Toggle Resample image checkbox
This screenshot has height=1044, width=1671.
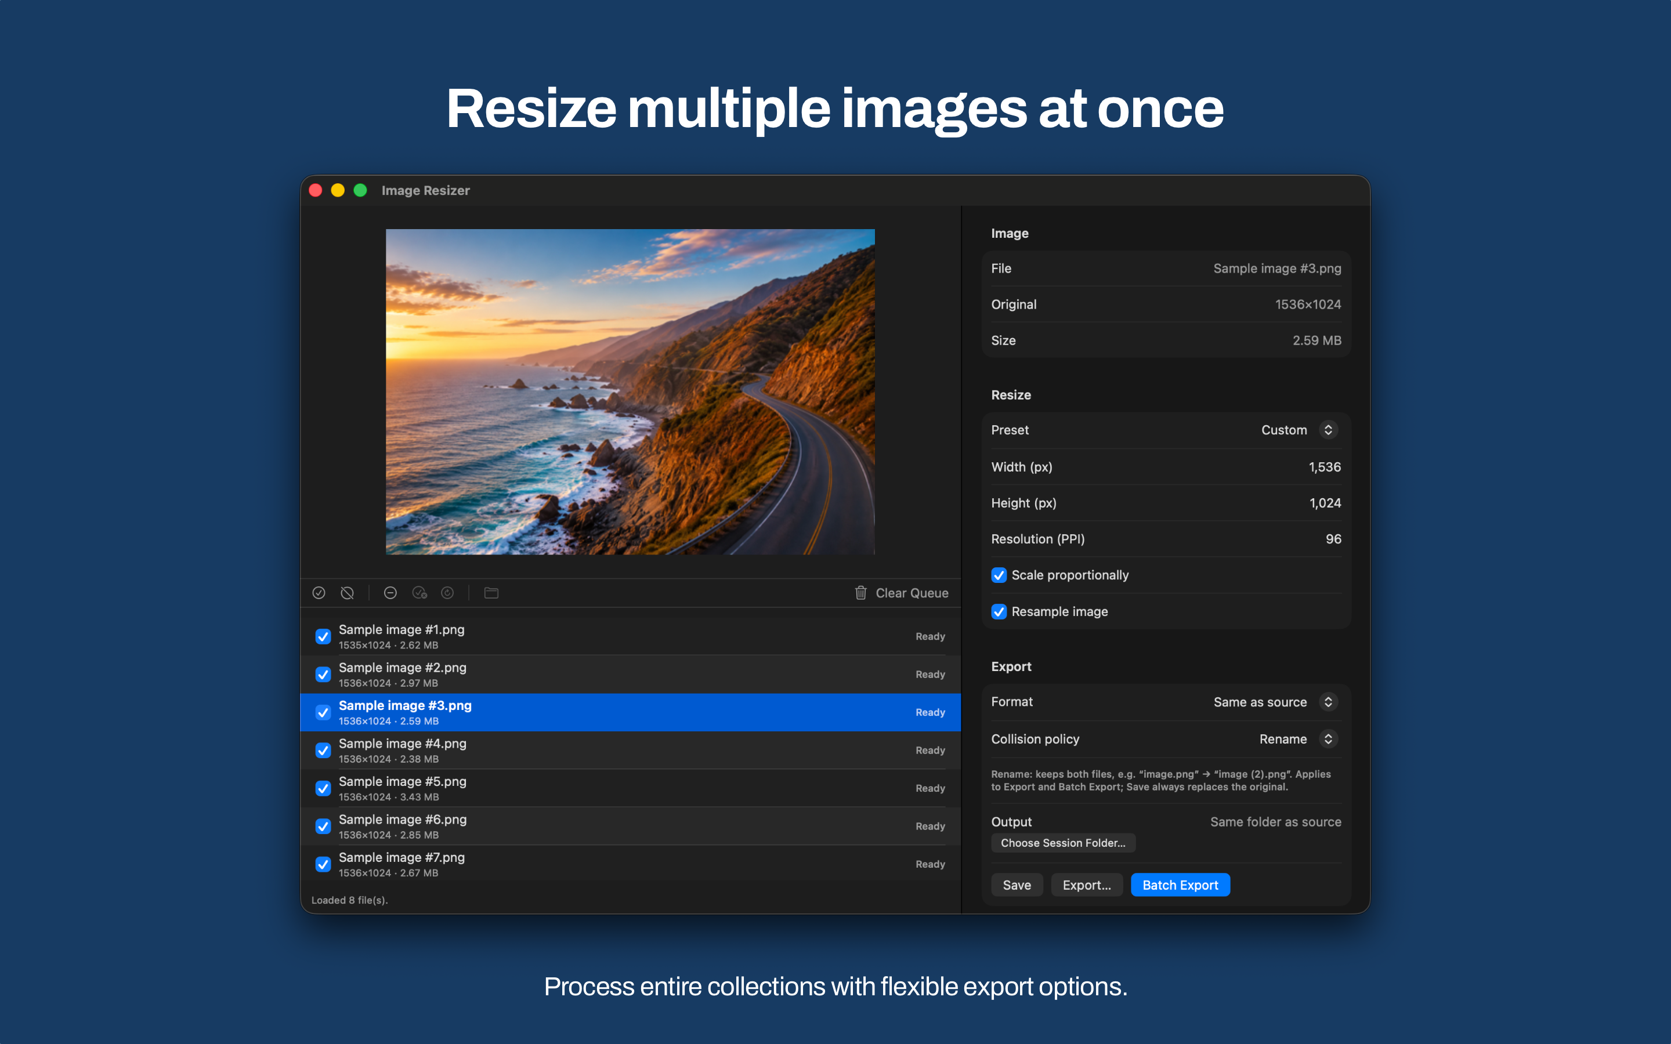point(999,612)
